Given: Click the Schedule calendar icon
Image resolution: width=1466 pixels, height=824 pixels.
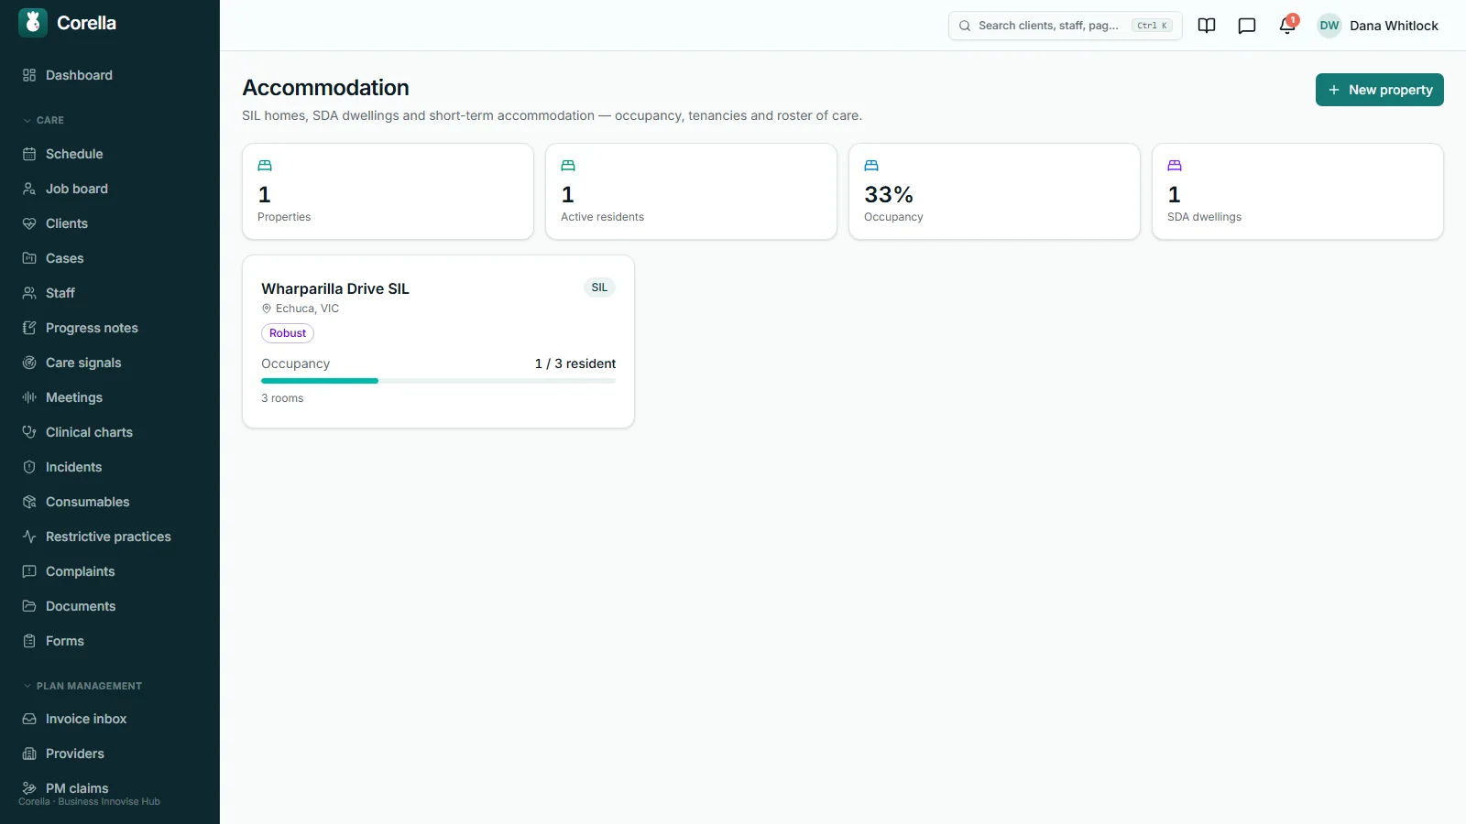Looking at the screenshot, I should click(x=29, y=154).
